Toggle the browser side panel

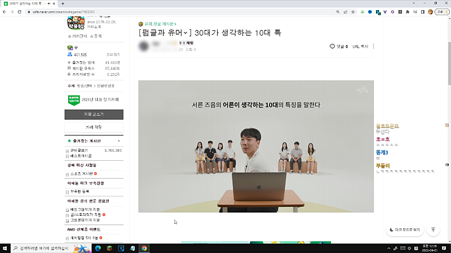(x=423, y=12)
